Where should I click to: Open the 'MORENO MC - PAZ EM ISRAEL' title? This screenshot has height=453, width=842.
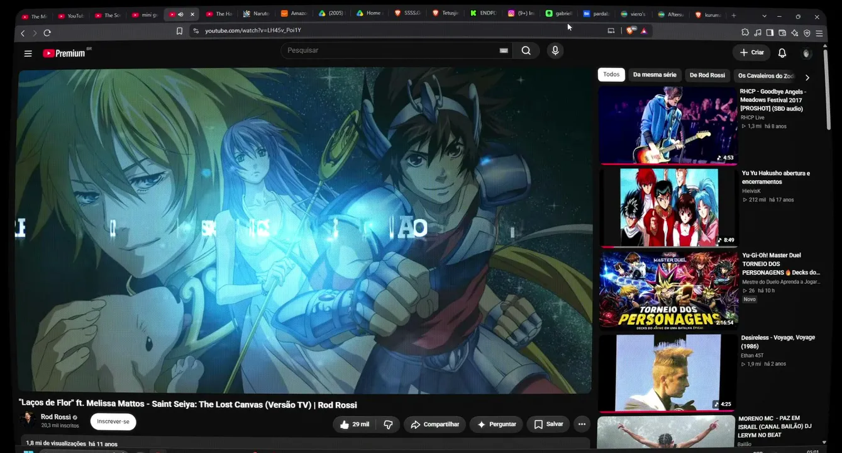(x=775, y=426)
